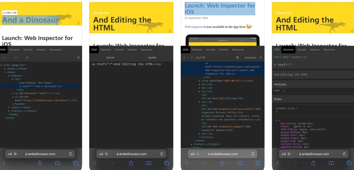
Task: Tap the "8 of 16" result counter
Action: [201, 58]
